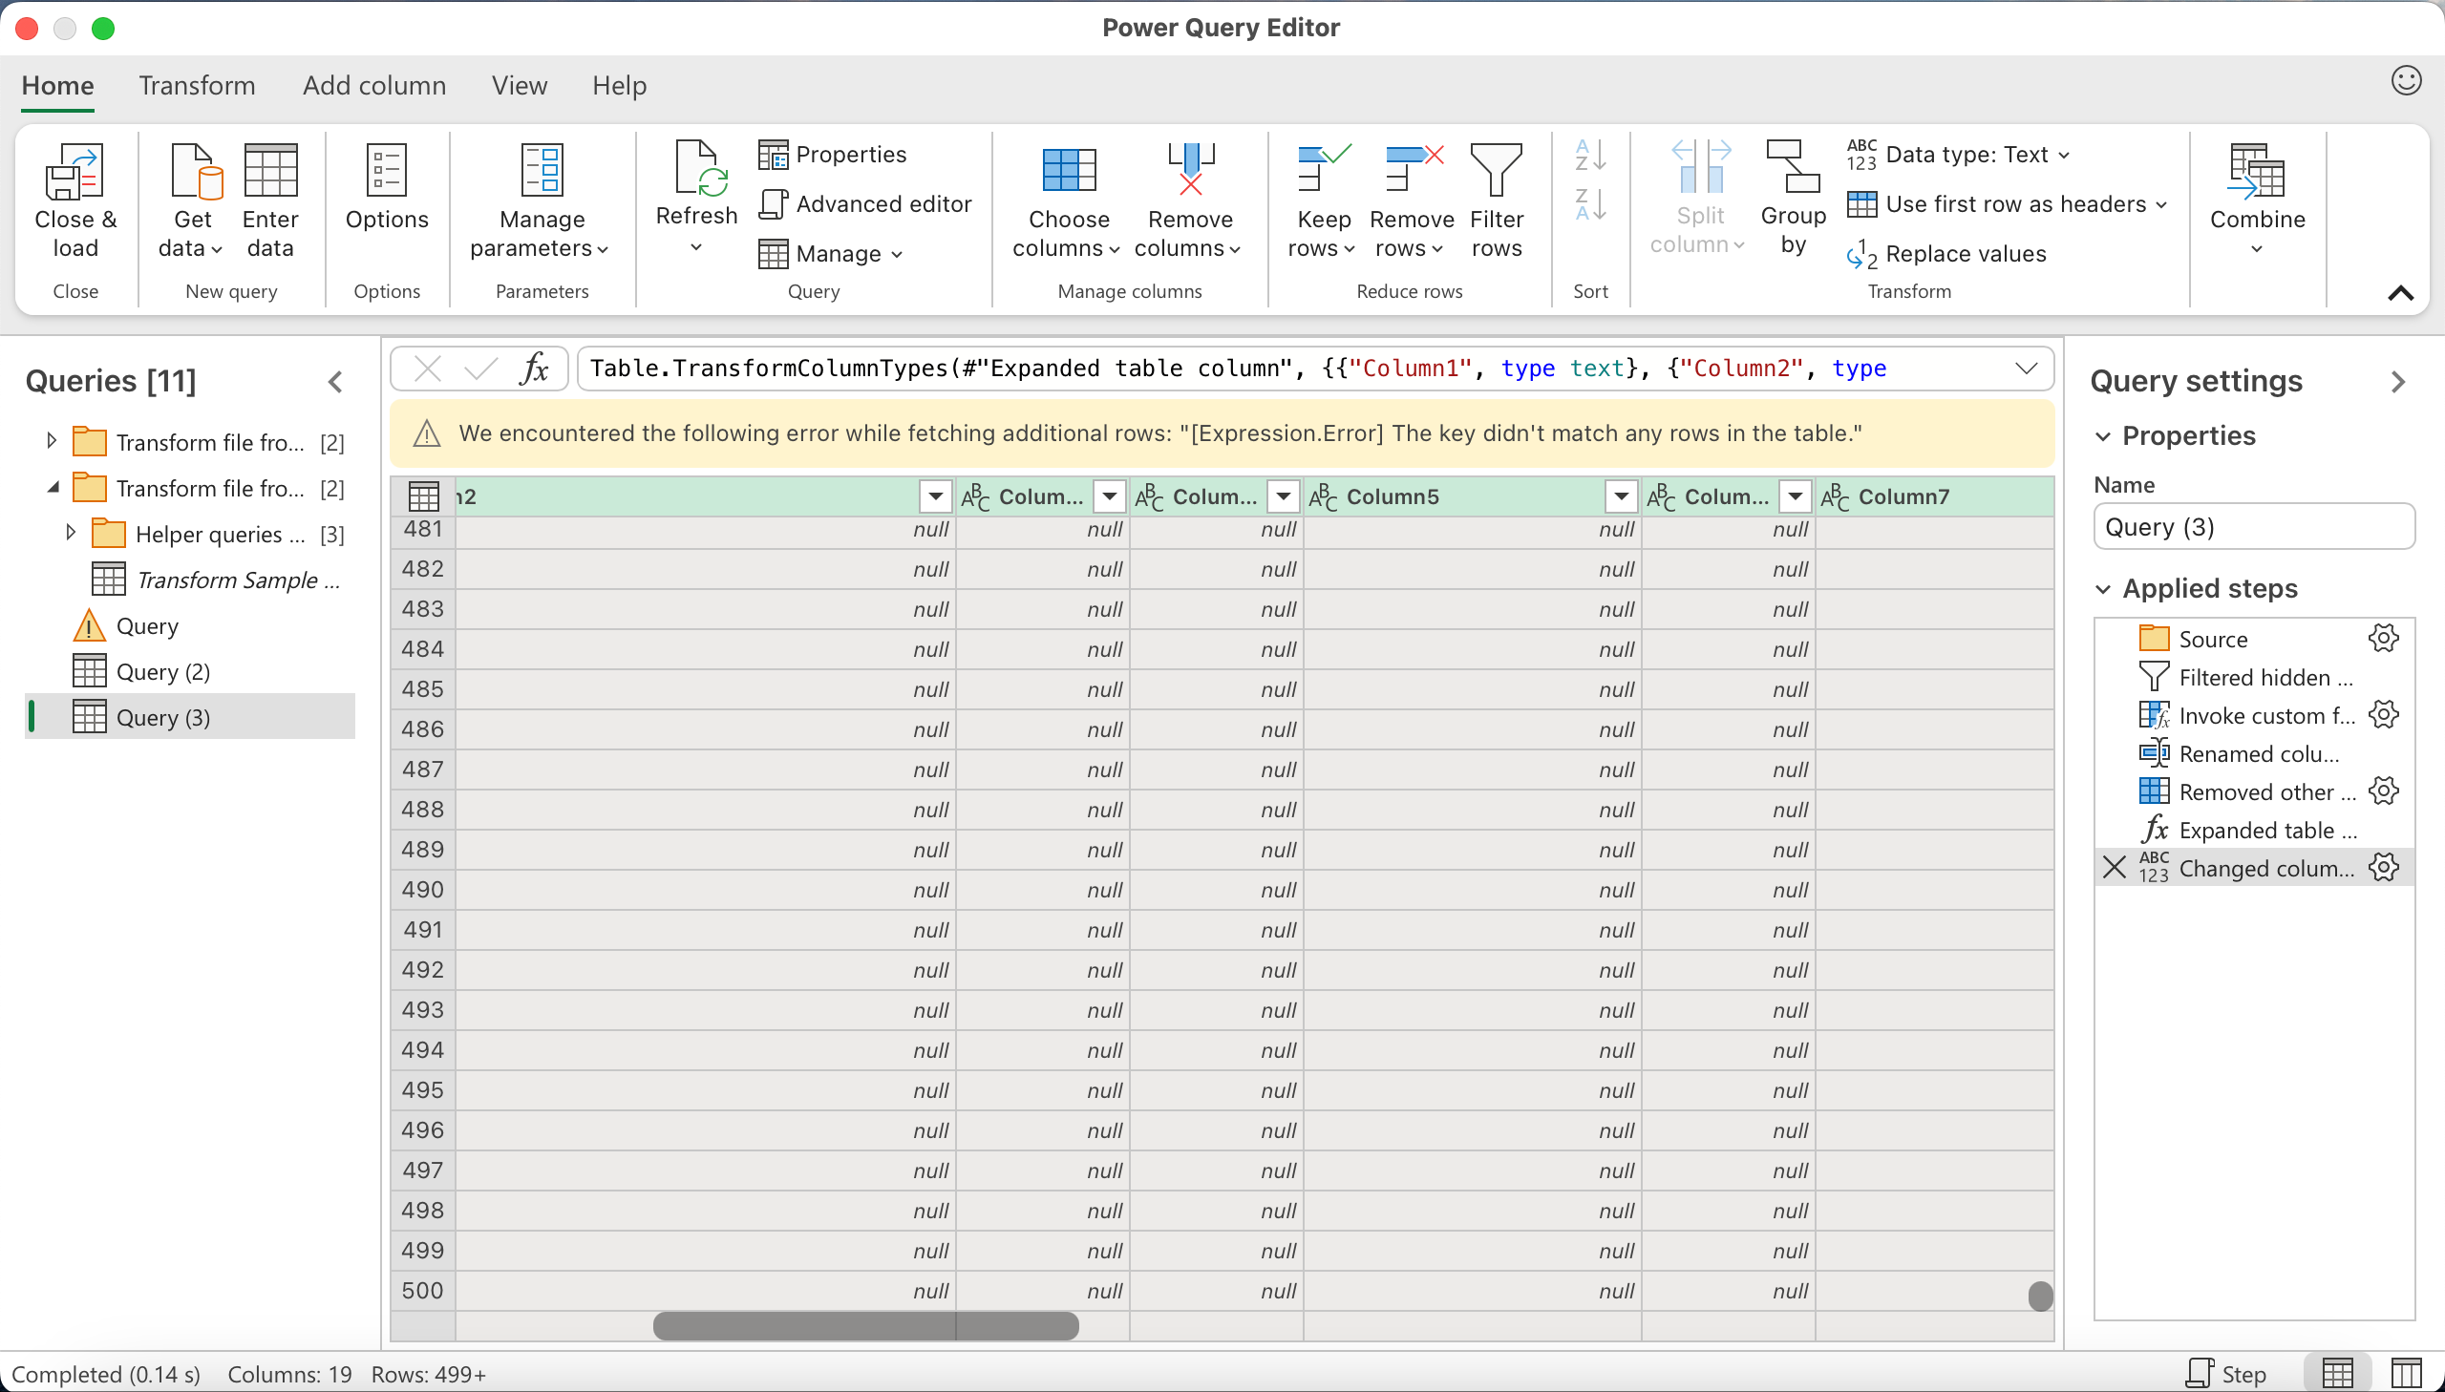2445x1392 pixels.
Task: Click Replace values
Action: point(1946,253)
